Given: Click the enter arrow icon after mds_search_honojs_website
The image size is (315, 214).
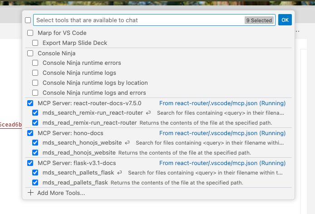Looking at the screenshot, I should pos(128,143).
